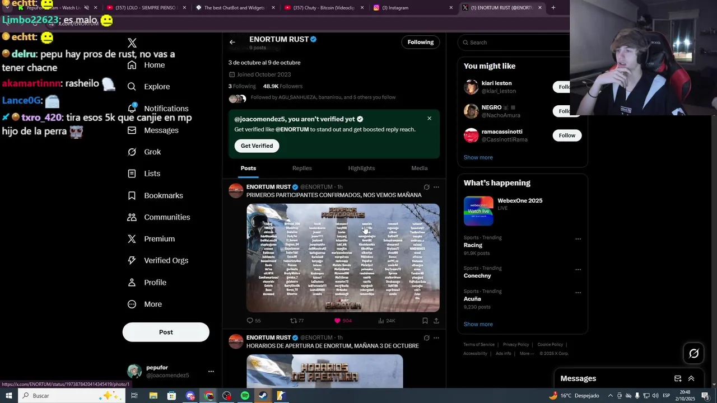This screenshot has height=403, width=717.
Task: Reply to the PRIMEROS PARTICIPANTES post
Action: click(x=254, y=321)
